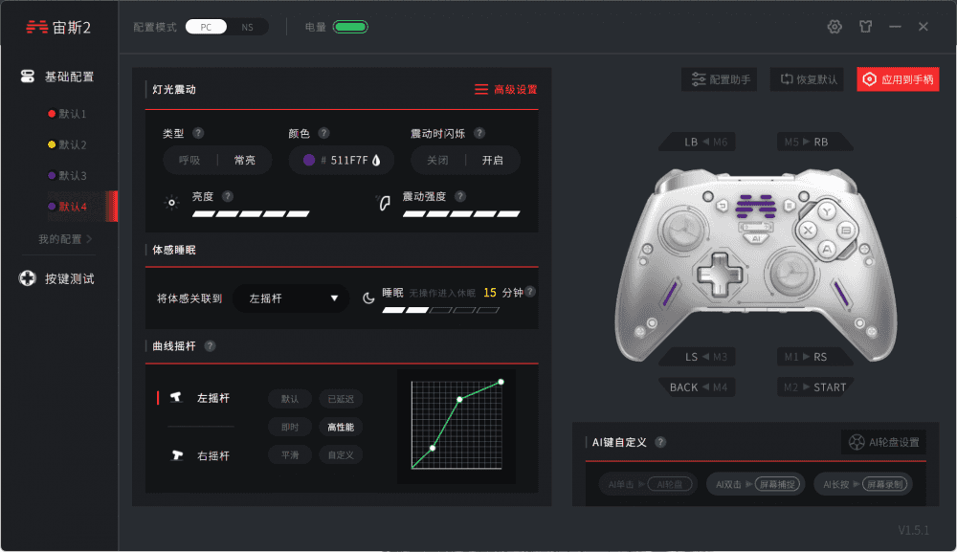Click the shirt skin icon
Image resolution: width=957 pixels, height=552 pixels.
tap(865, 27)
